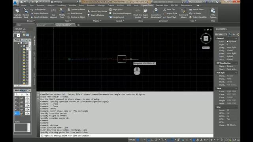
Task: Open URL Options
Action: click(x=213, y=13)
